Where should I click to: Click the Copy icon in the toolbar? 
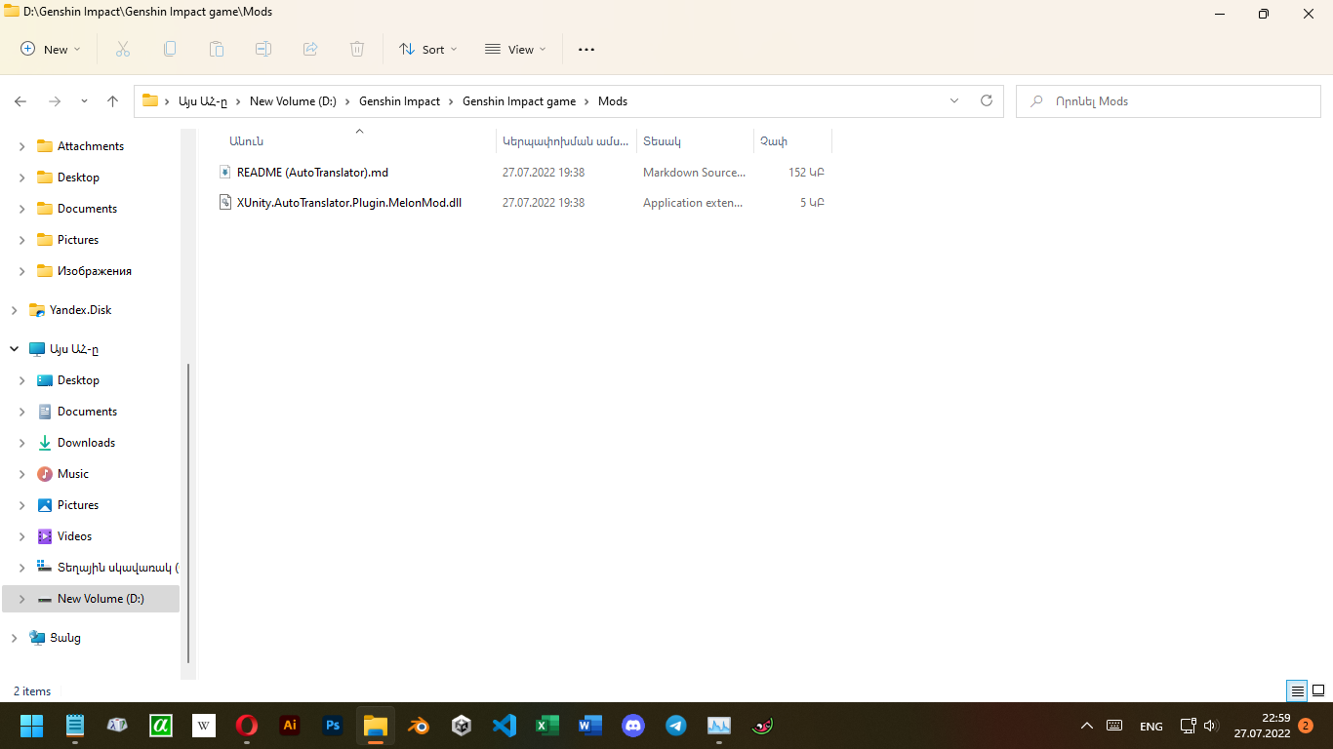(170, 49)
